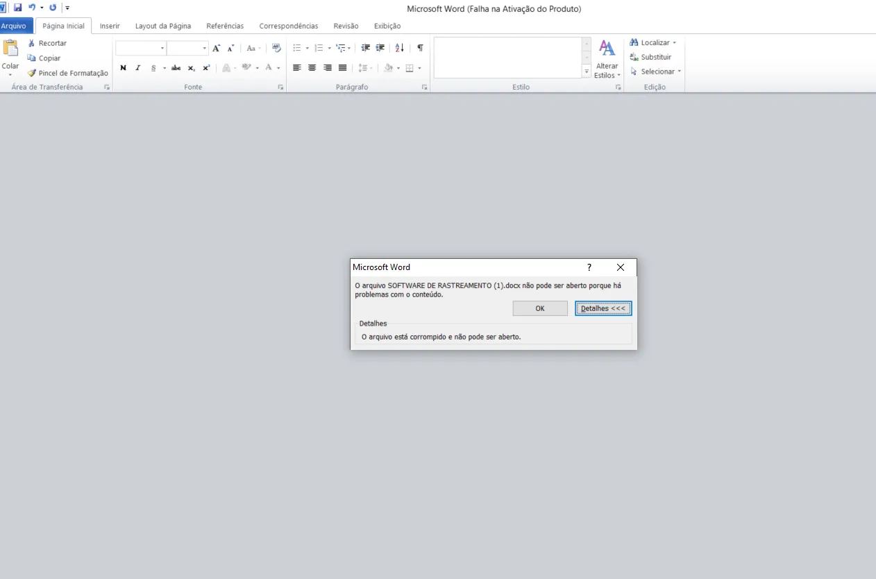Click the Italic formatting icon

pos(137,68)
